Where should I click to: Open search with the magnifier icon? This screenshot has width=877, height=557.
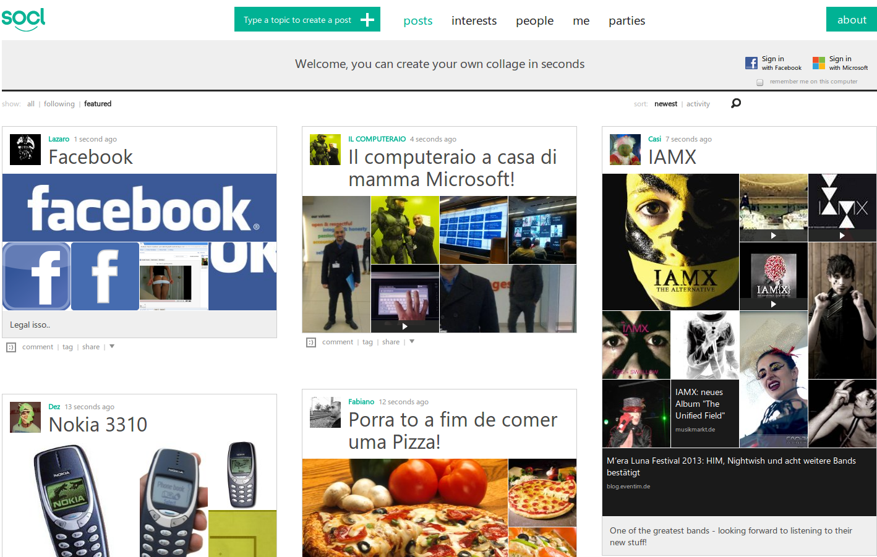click(x=736, y=103)
